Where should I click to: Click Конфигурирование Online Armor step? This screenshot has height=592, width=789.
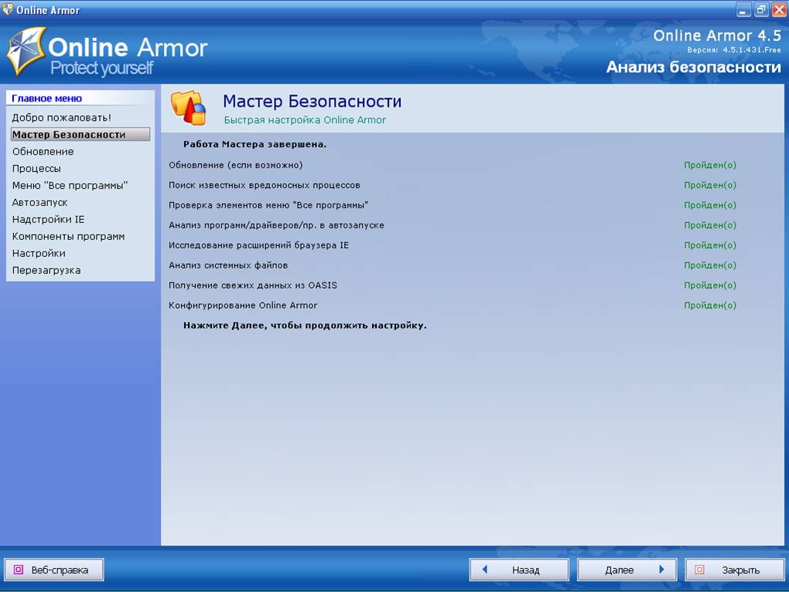(243, 306)
